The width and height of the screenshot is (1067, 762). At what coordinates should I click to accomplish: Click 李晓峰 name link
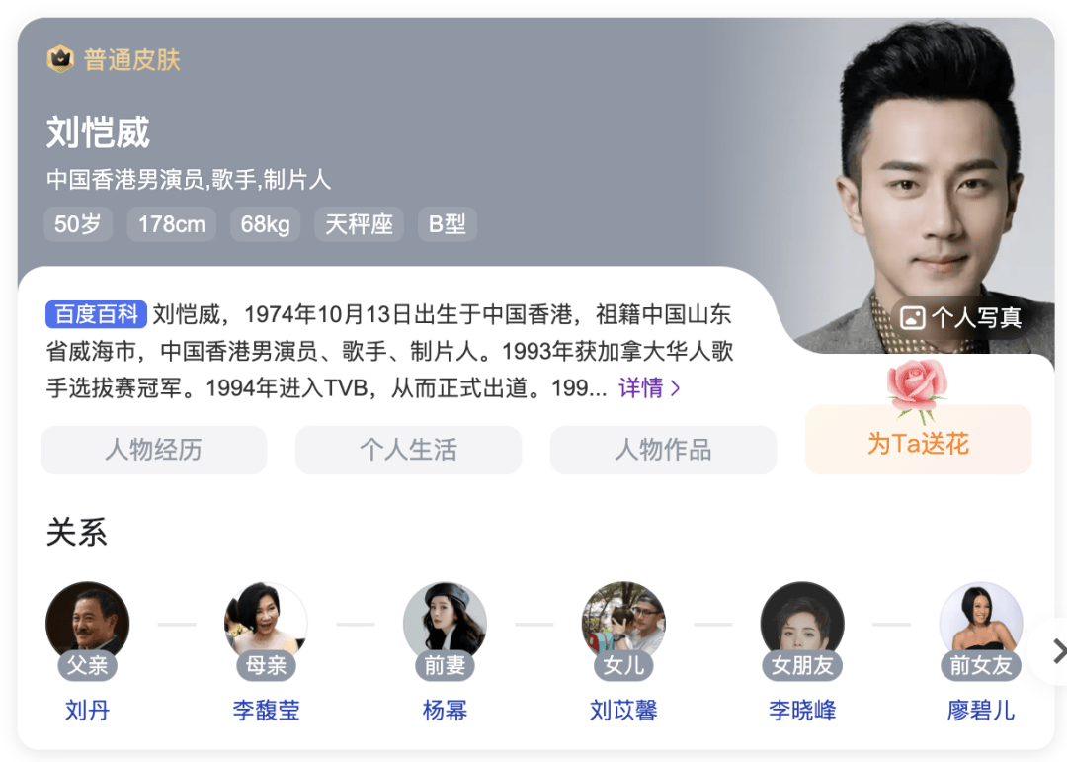[802, 711]
